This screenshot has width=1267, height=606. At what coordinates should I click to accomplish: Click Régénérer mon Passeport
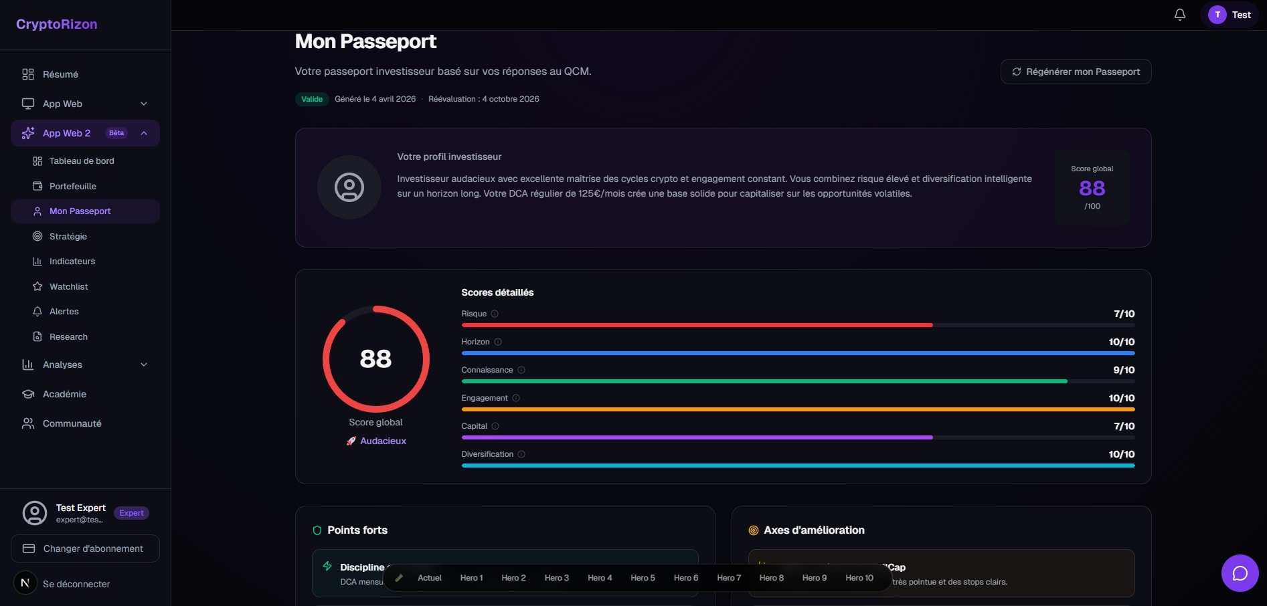click(1076, 72)
